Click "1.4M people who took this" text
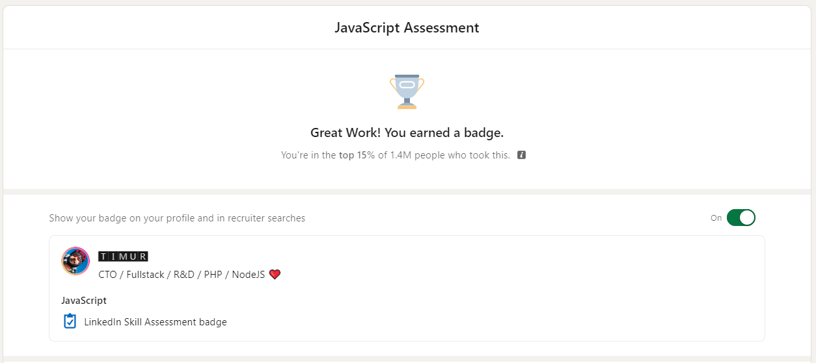The width and height of the screenshot is (816, 363). (x=453, y=156)
